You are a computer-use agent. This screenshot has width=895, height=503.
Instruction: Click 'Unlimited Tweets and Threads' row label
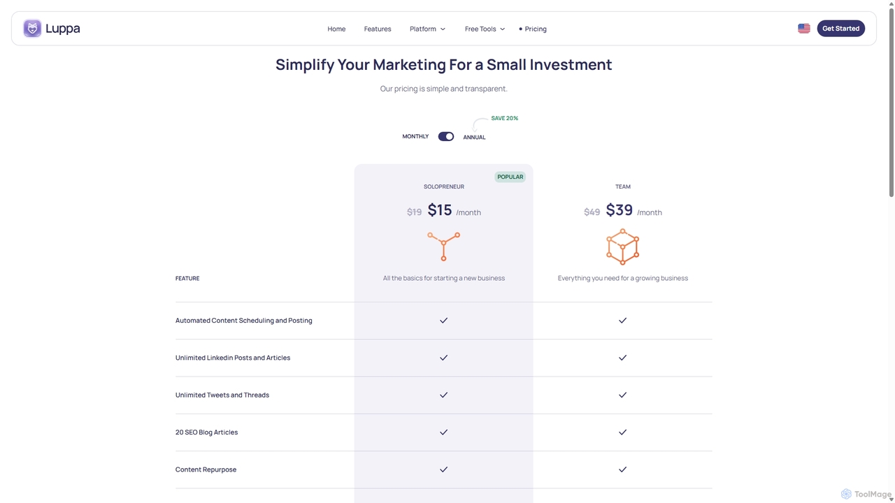pos(222,395)
